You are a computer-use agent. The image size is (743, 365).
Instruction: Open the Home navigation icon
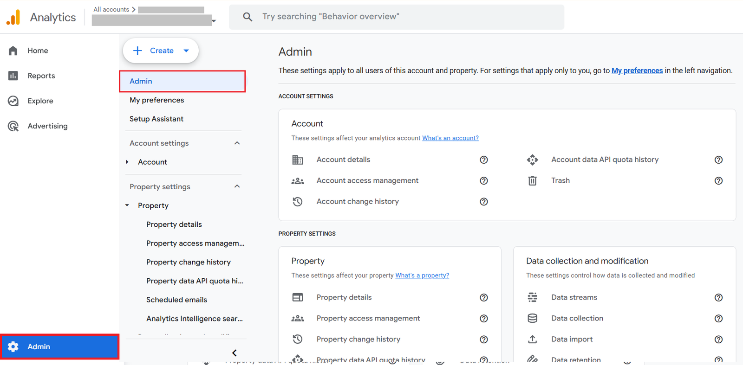point(13,51)
